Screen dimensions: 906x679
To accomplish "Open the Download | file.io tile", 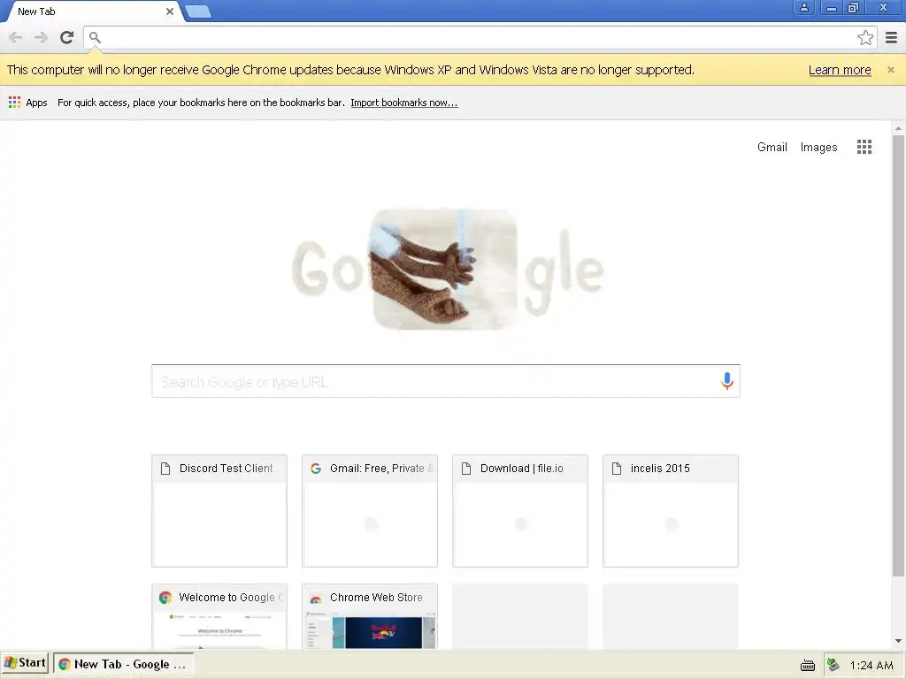I will [x=520, y=511].
